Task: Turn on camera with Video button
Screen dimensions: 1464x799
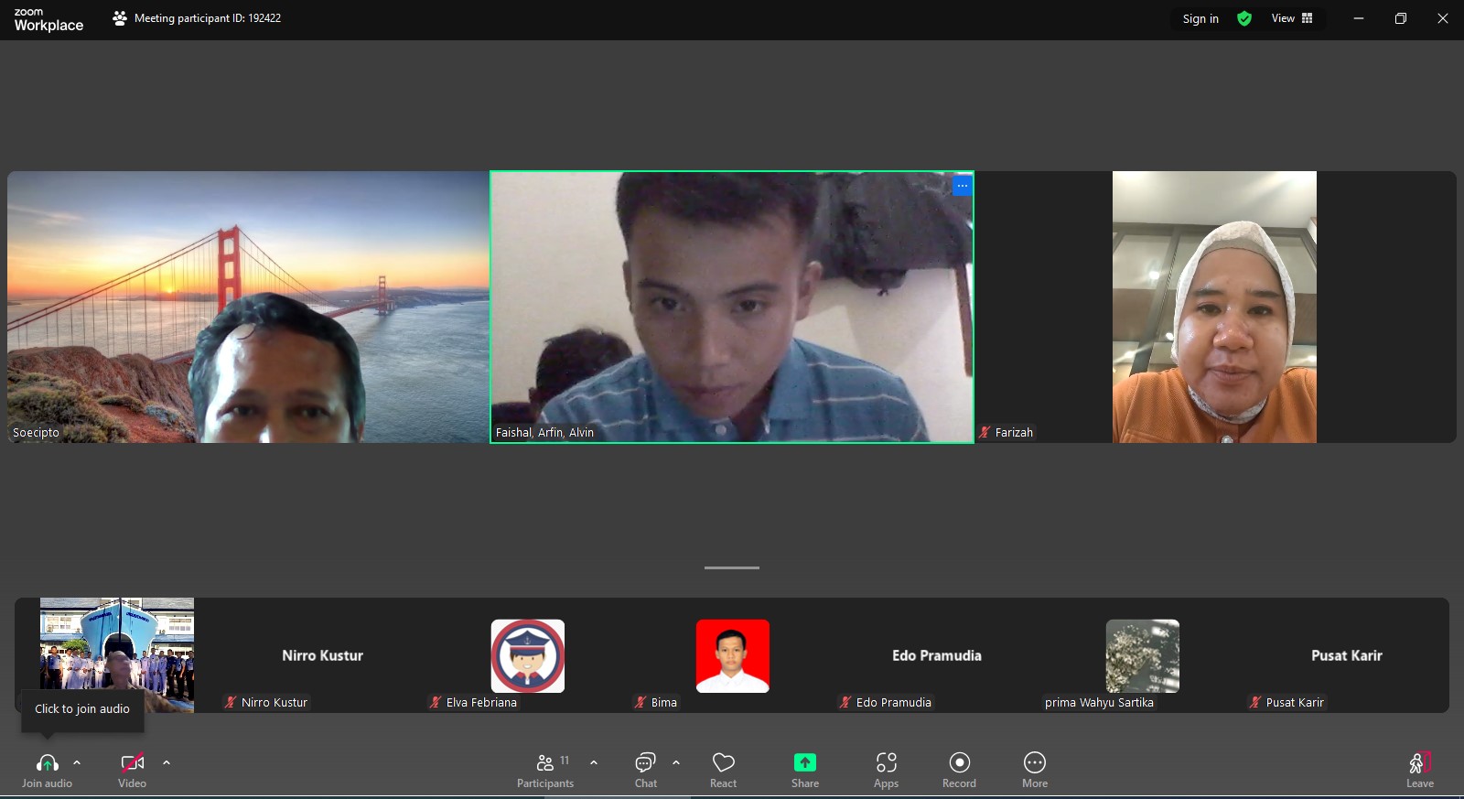Action: [x=132, y=763]
